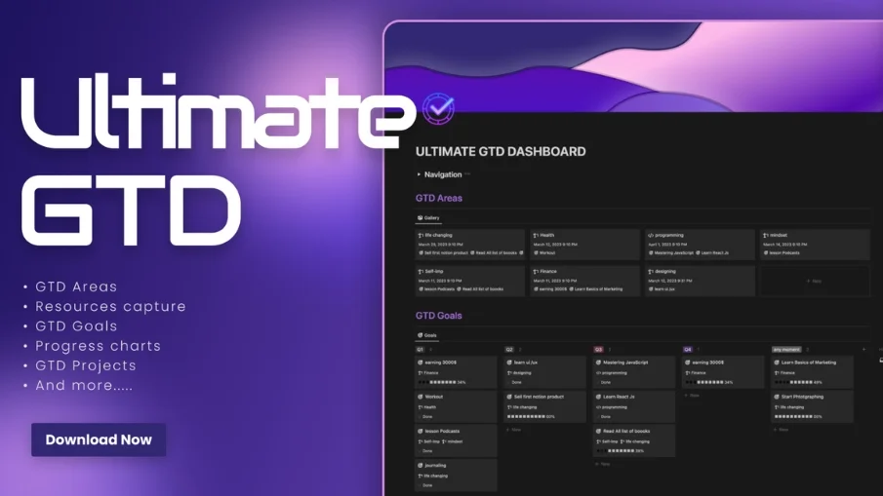Click target icon on learn ui/ux goal card

tap(509, 362)
